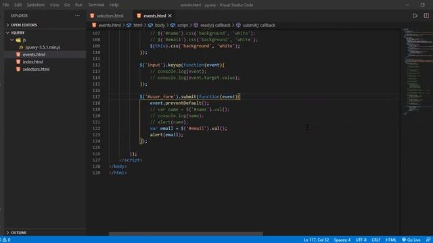This screenshot has height=243, width=433.
Task: Click submit() callback breadcrumb
Action: (259, 25)
